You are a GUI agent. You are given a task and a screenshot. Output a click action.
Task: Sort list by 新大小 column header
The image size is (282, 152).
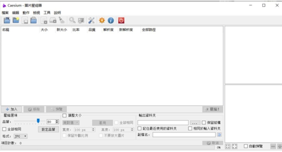pyautogui.click(x=63, y=30)
